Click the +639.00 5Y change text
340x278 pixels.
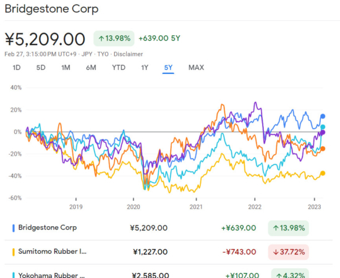pyautogui.click(x=159, y=38)
